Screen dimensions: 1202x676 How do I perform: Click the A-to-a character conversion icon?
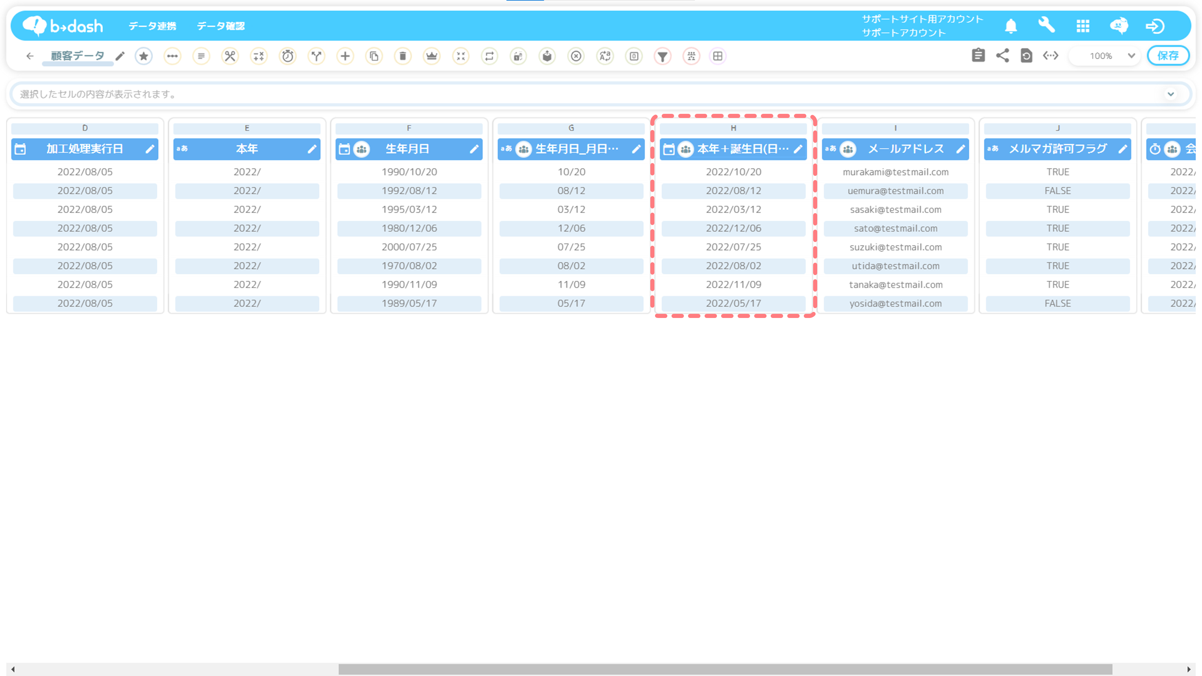point(605,56)
